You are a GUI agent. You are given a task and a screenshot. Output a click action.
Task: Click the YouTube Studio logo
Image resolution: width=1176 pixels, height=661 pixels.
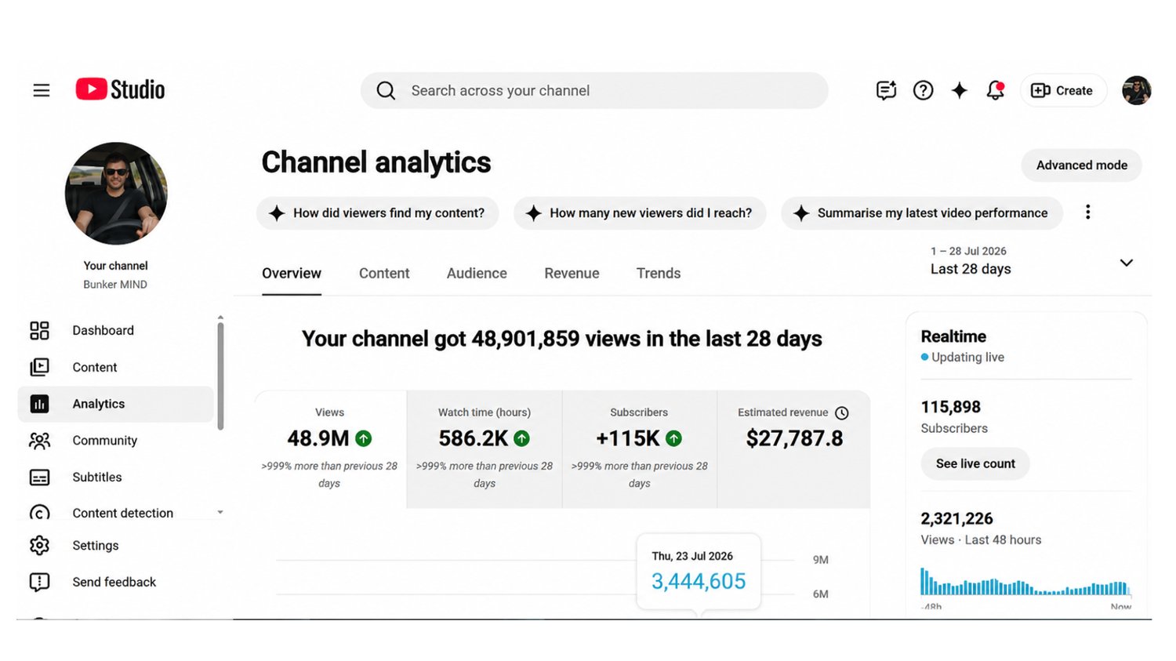click(x=120, y=89)
